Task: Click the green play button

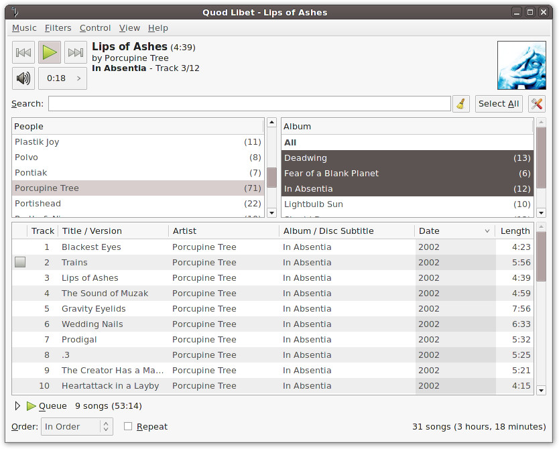Action: tap(50, 53)
